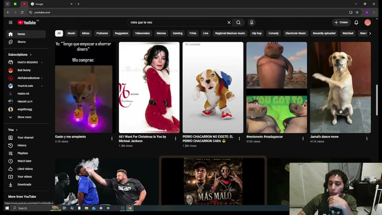
Task: Expand subscriptions with Show more
Action: [x=26, y=117]
